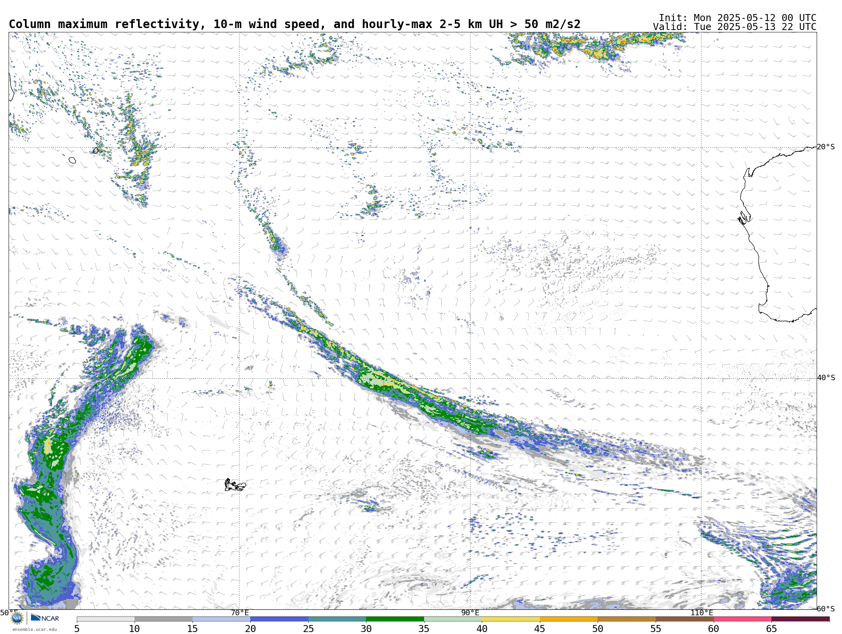Pick the pink 60-65 dBZ swatch
Viewport: 842px width, 634px height.
pos(743,619)
